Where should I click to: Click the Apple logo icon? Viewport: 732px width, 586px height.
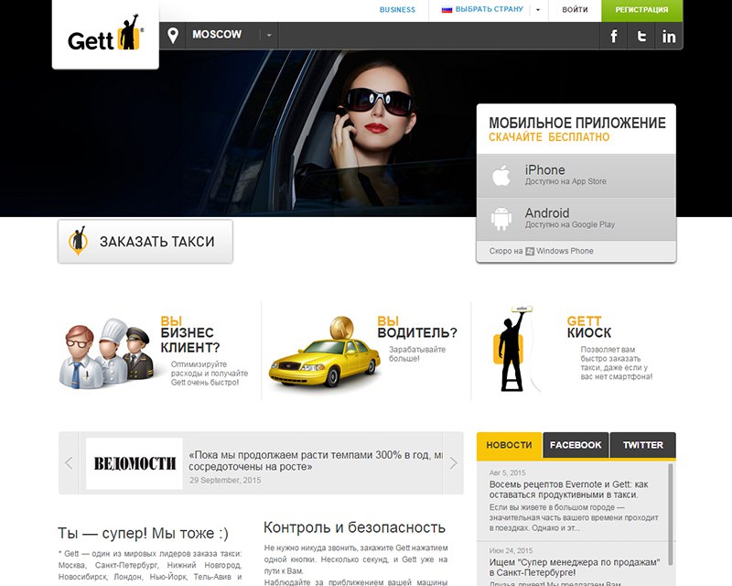click(x=501, y=176)
